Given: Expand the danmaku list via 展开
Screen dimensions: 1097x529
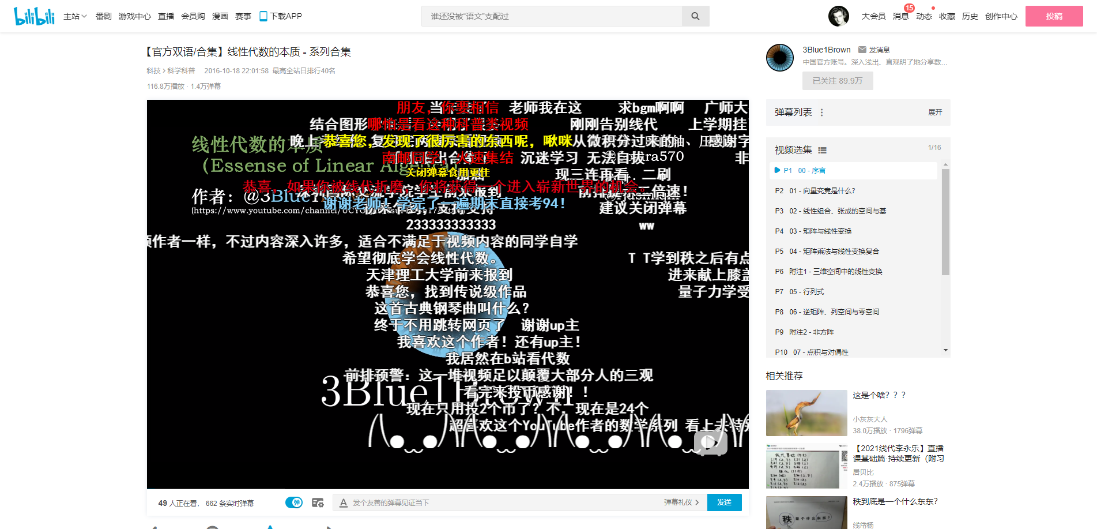Looking at the screenshot, I should pyautogui.click(x=935, y=112).
